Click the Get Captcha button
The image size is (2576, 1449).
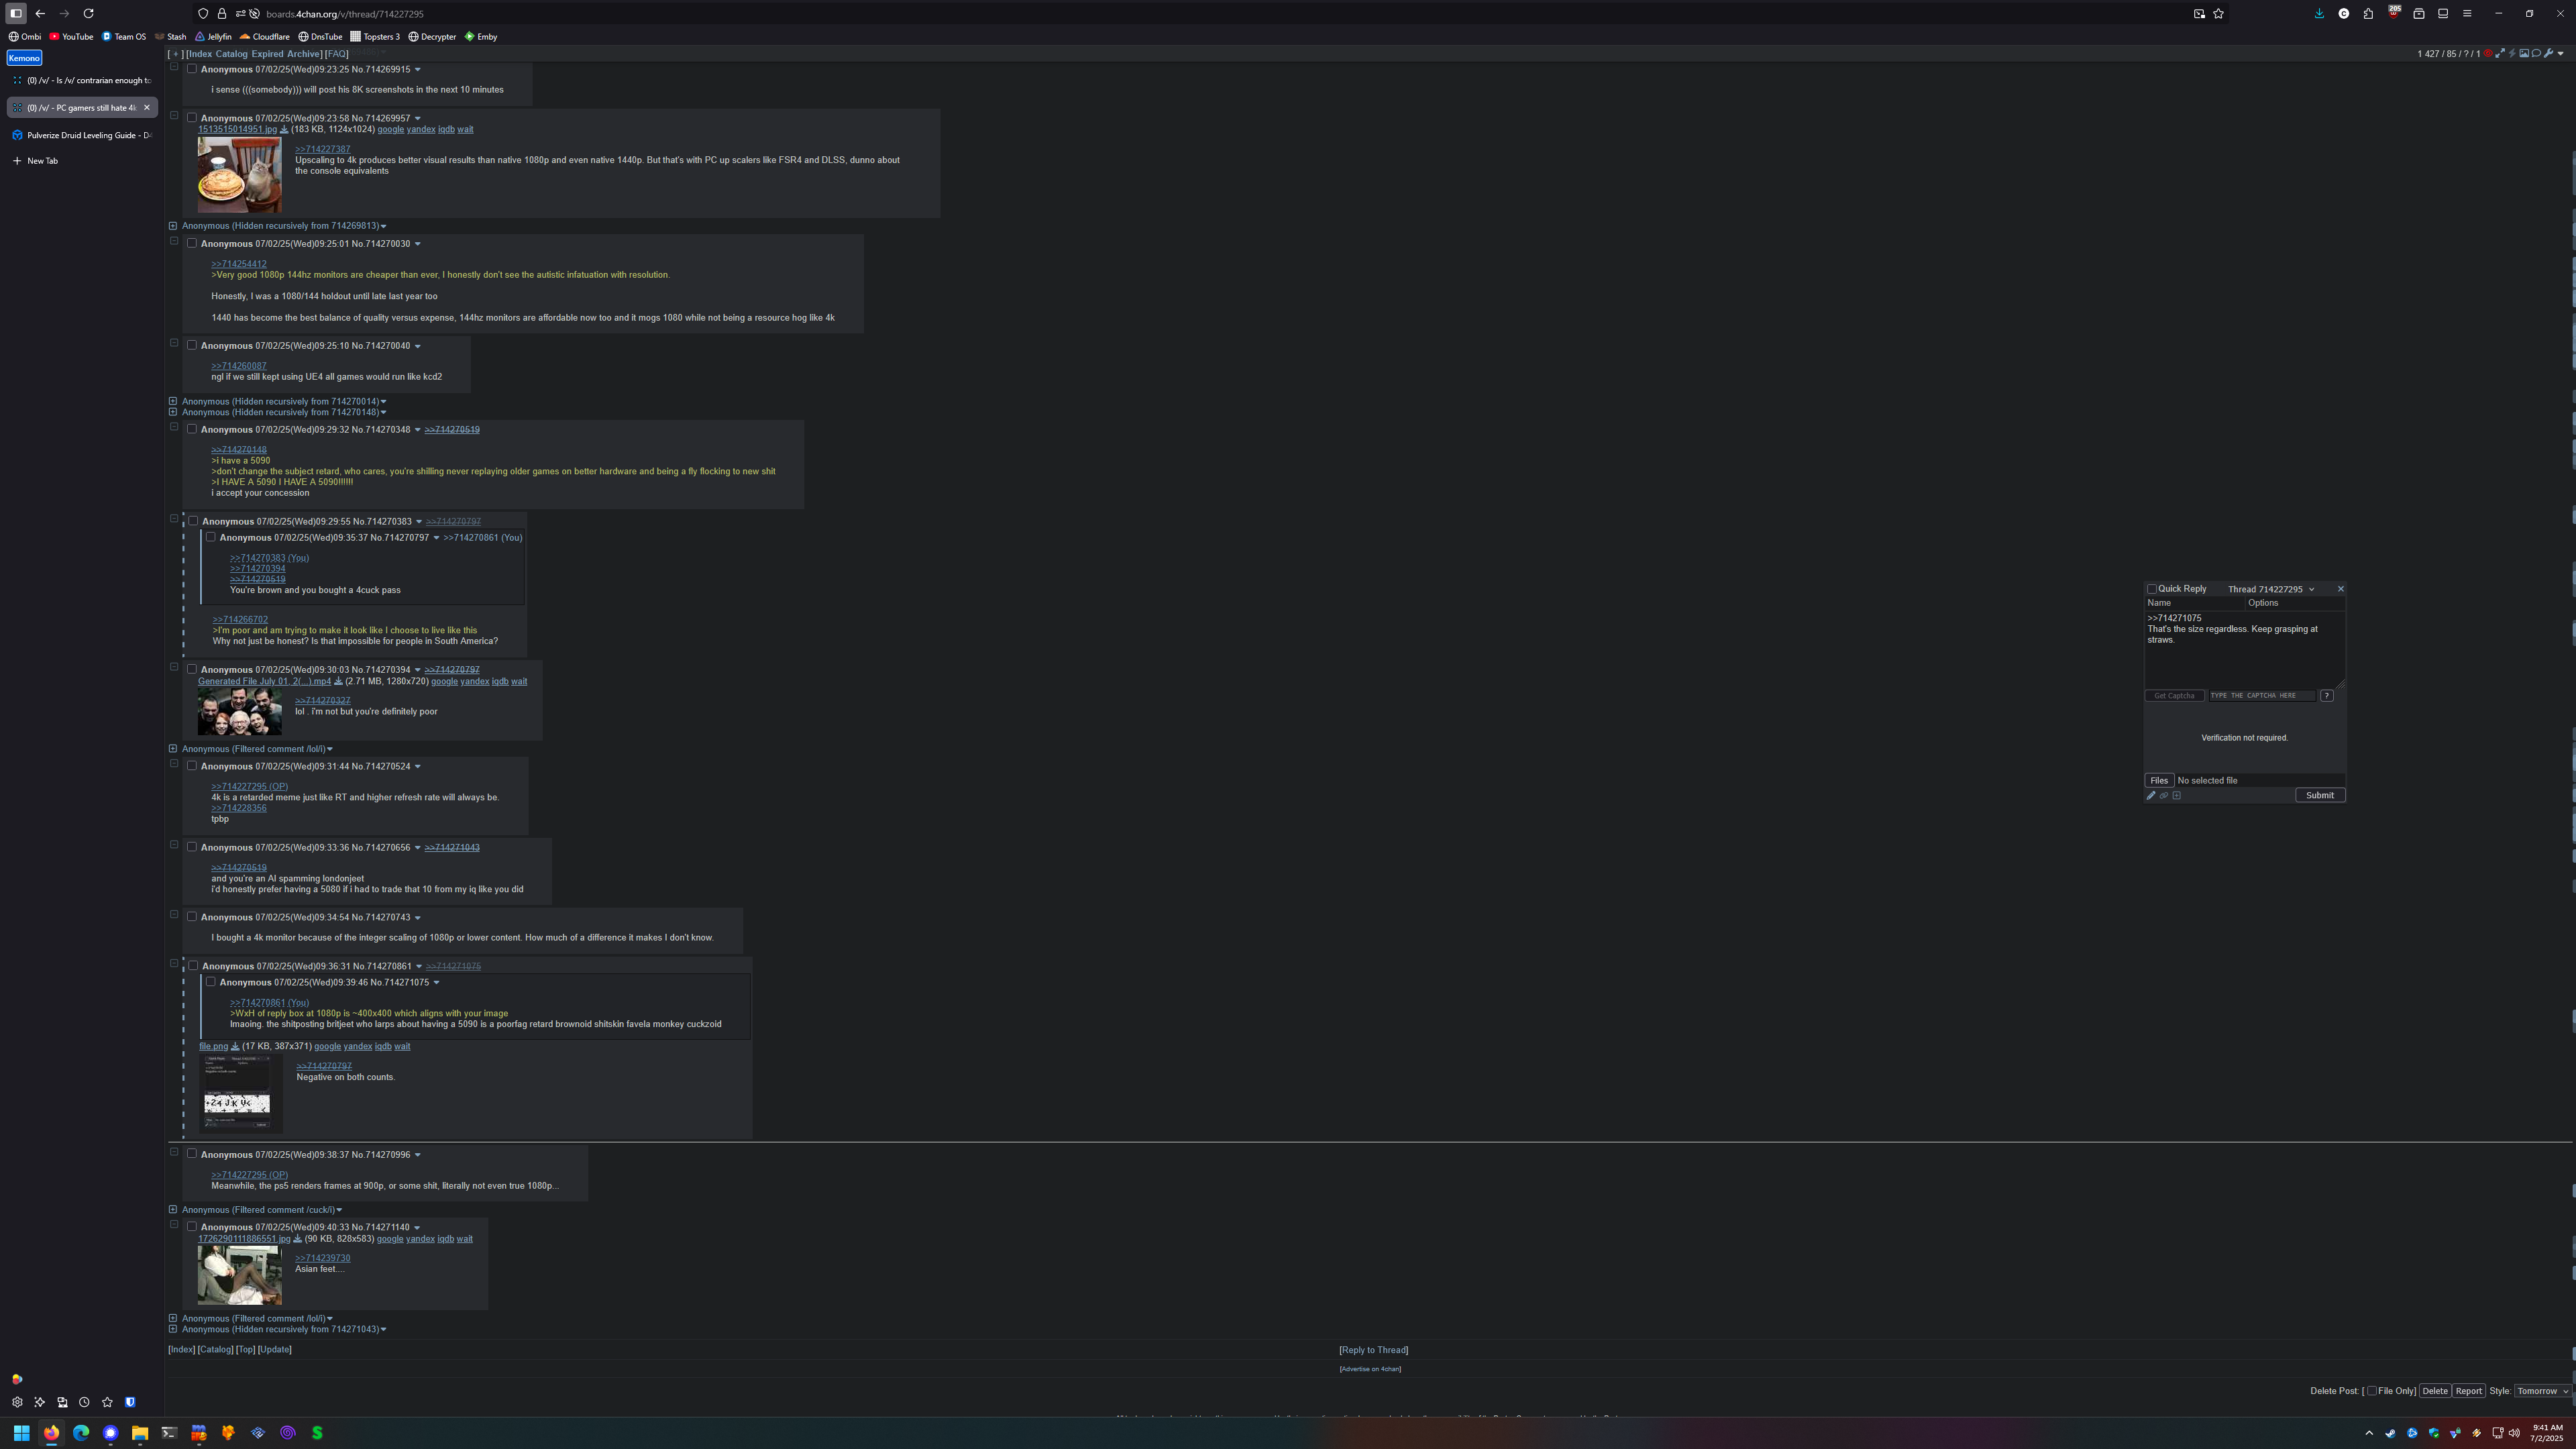pos(2174,696)
